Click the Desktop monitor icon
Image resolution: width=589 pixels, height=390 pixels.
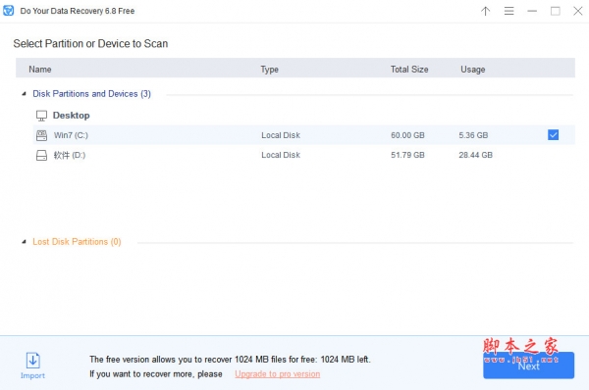click(x=41, y=116)
